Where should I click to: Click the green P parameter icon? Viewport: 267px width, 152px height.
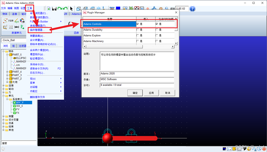point(22,27)
